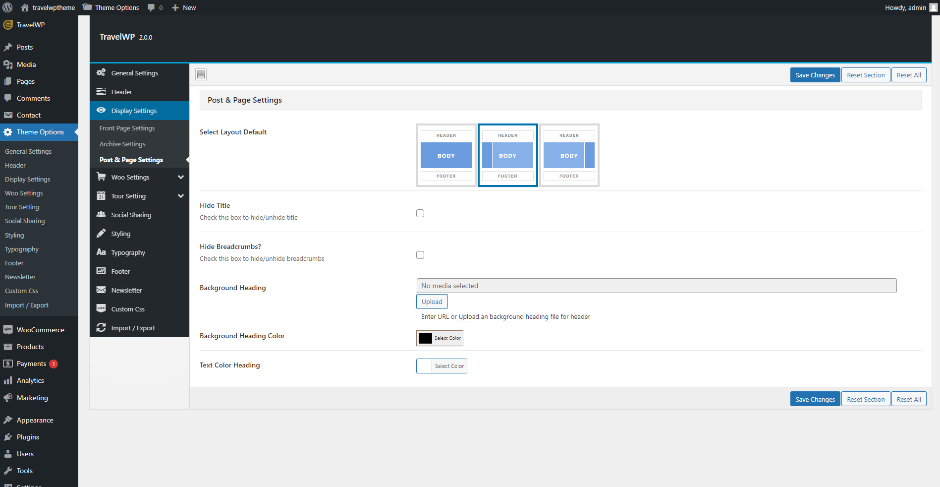Screen dimensions: 940x487
Task: Click the Products icon in sidebar
Action: tap(8, 347)
